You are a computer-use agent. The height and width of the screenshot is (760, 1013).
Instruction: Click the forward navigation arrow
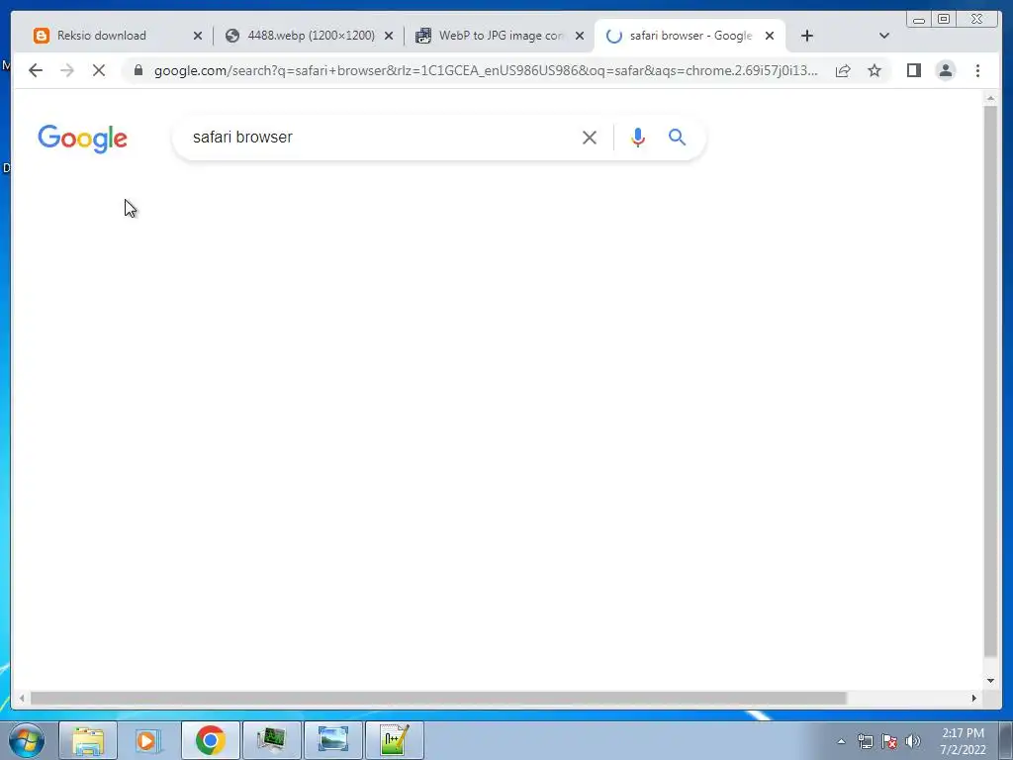(67, 70)
